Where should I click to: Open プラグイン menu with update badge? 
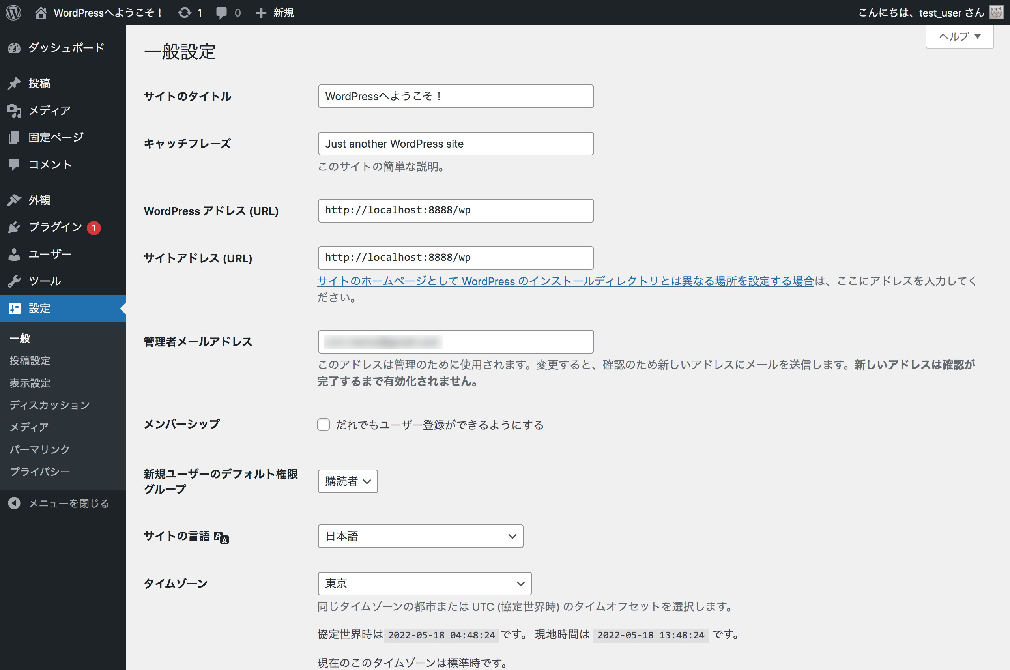56,227
